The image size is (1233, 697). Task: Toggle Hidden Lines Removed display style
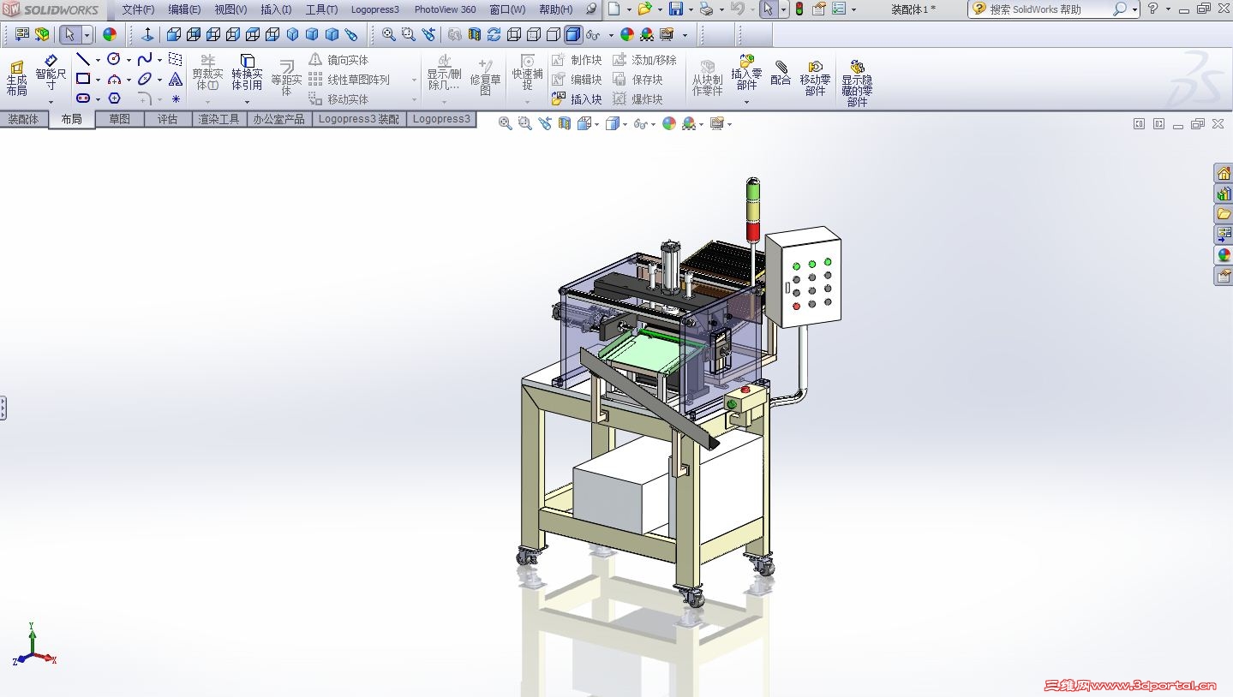tap(554, 34)
